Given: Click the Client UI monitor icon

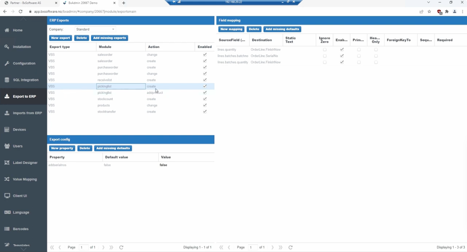Looking at the screenshot, I should tap(7, 196).
